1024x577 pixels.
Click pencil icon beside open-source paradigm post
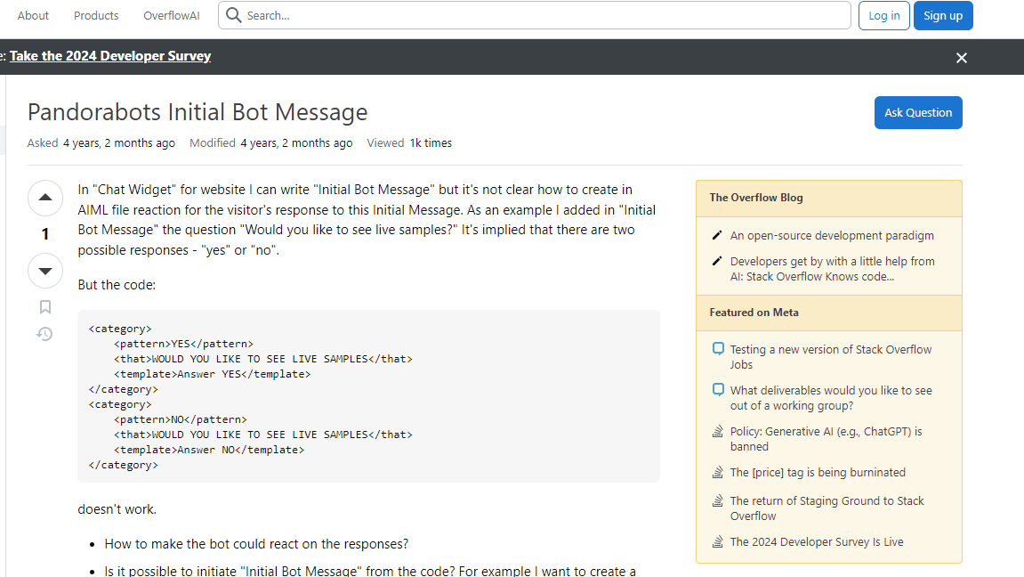tap(717, 236)
